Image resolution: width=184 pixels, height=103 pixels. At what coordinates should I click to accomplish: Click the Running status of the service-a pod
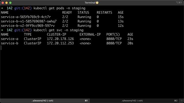84,17
